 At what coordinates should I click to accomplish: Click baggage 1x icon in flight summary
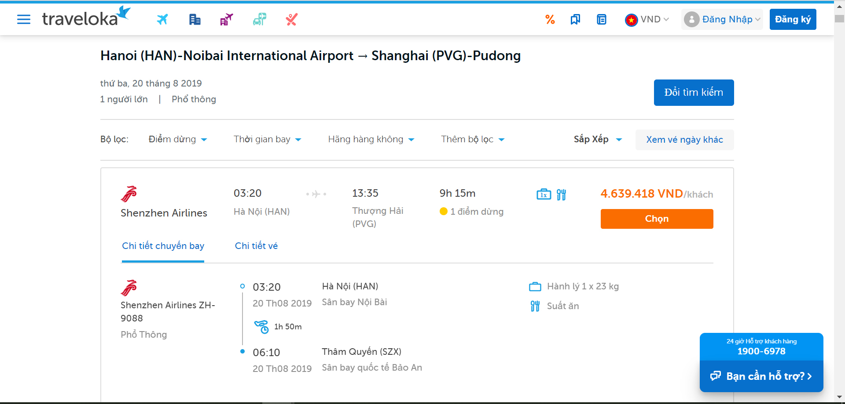click(544, 194)
